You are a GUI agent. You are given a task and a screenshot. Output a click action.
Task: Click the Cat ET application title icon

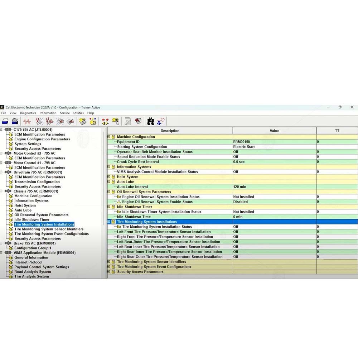click(2, 107)
